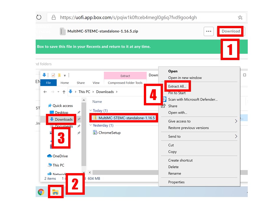Click Downloads in address breadcrumb

[105, 92]
